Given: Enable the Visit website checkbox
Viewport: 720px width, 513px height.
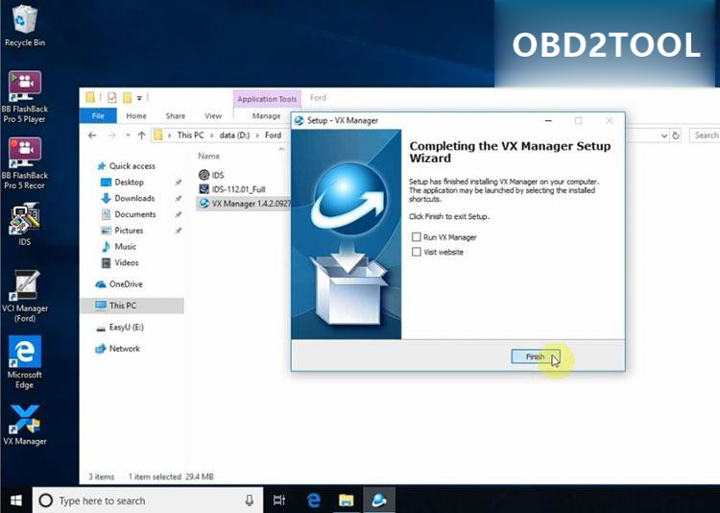Looking at the screenshot, I should pos(416,252).
